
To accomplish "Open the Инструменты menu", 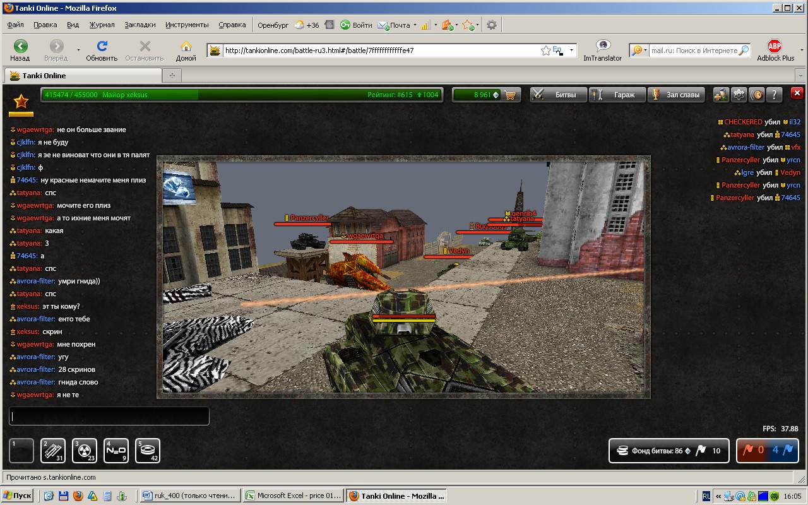I will [187, 25].
